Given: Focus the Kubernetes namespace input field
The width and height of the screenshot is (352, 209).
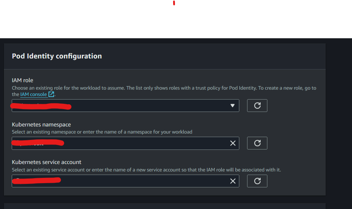Looking at the screenshot, I should pyautogui.click(x=126, y=143).
